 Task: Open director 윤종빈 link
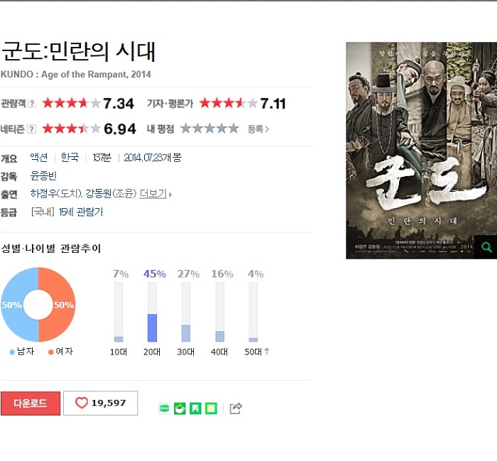(x=43, y=175)
